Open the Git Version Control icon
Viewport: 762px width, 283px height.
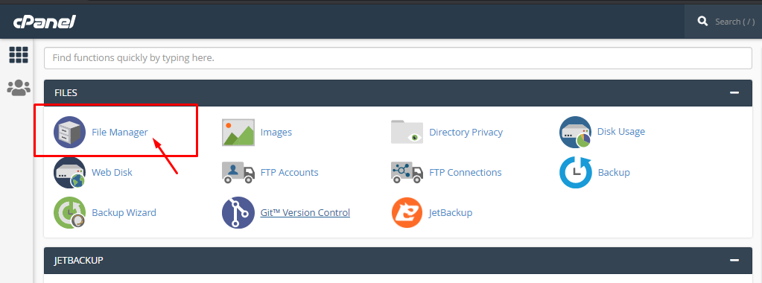pos(238,212)
